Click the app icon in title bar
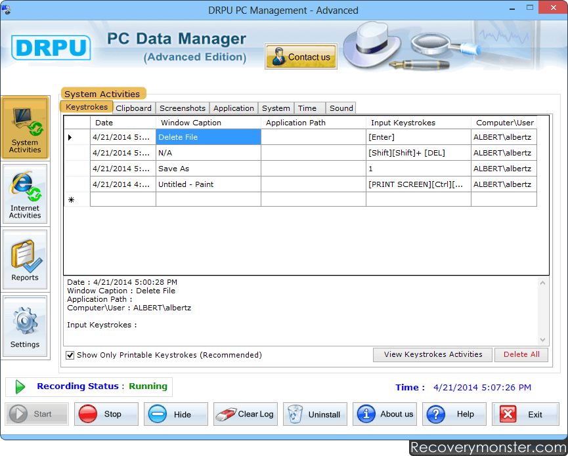This screenshot has height=456, width=568. point(6,10)
